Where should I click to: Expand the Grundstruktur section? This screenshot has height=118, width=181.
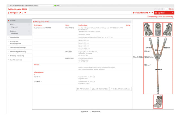[x=20, y=38]
